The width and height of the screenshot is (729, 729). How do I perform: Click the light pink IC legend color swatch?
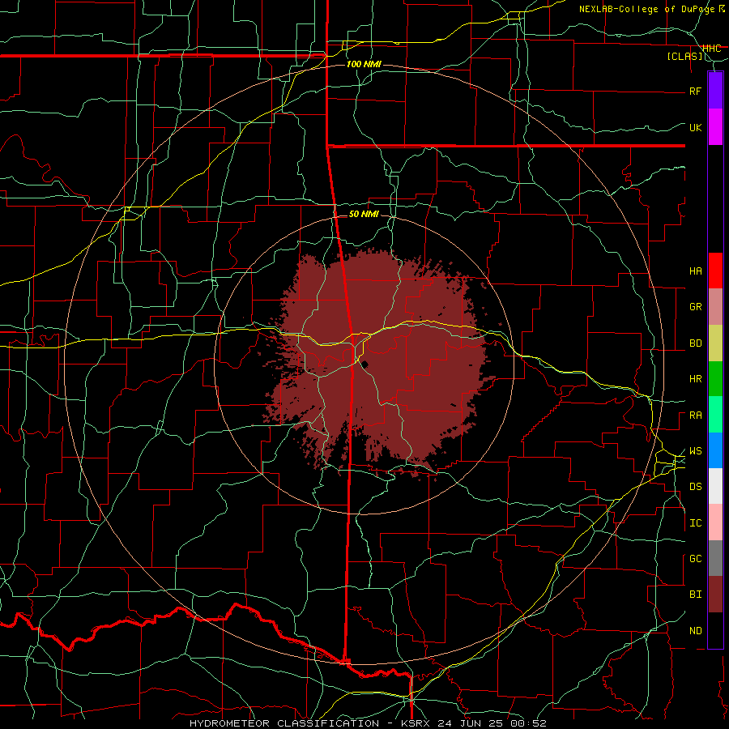click(x=715, y=522)
